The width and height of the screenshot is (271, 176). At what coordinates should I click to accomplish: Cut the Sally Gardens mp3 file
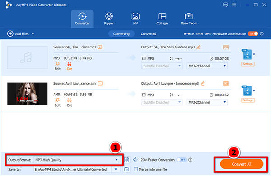point(69,66)
